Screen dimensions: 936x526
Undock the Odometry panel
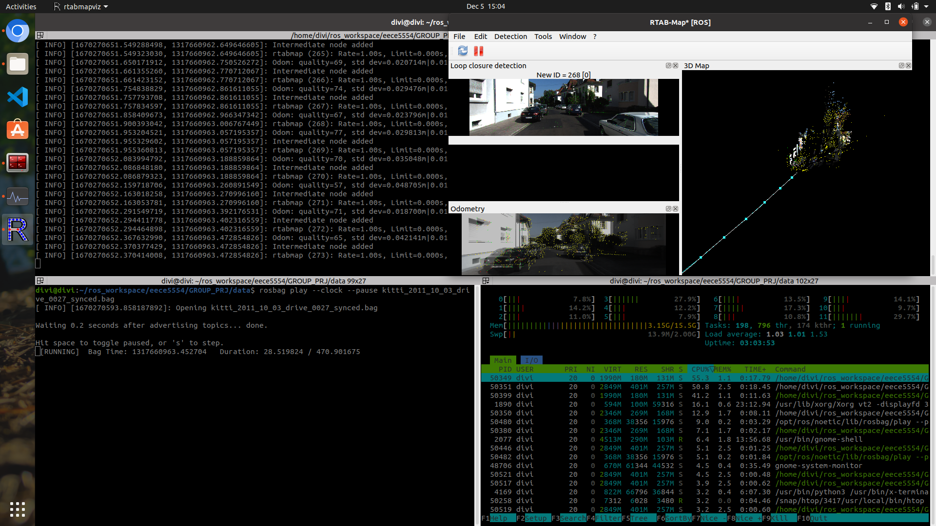coord(668,209)
